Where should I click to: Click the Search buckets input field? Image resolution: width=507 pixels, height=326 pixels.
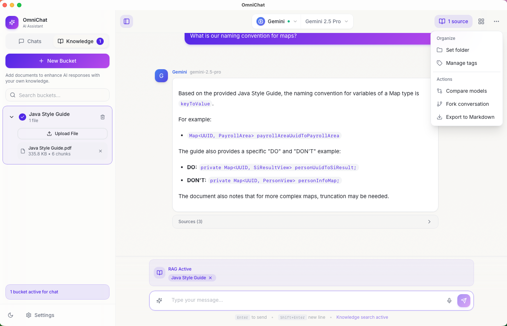point(57,95)
